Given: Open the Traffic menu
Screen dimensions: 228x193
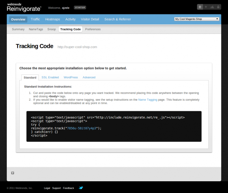Looking at the screenshot, I should pyautogui.click(x=35, y=19).
